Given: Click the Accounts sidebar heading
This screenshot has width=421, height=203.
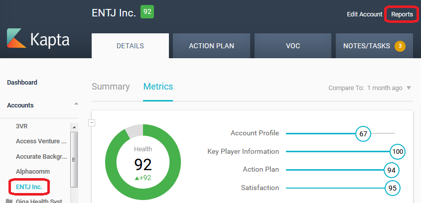Looking at the screenshot, I should coord(20,105).
